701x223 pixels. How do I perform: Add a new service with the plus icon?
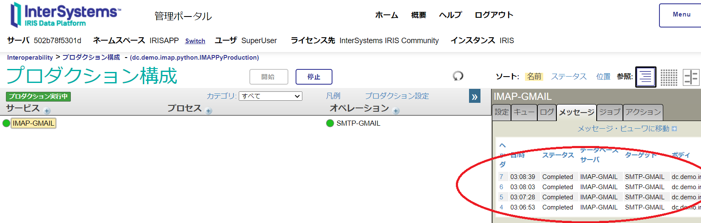click(47, 111)
